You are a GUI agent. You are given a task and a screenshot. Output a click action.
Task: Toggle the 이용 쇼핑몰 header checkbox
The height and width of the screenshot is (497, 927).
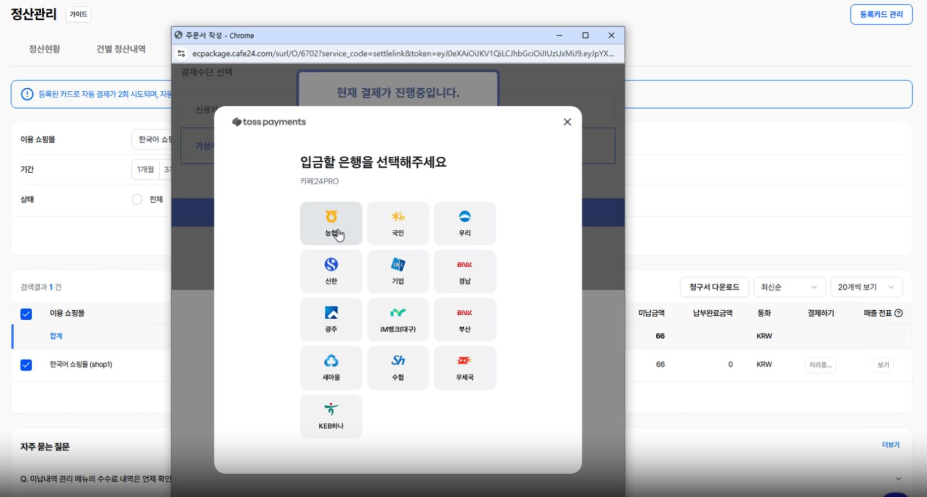(26, 314)
